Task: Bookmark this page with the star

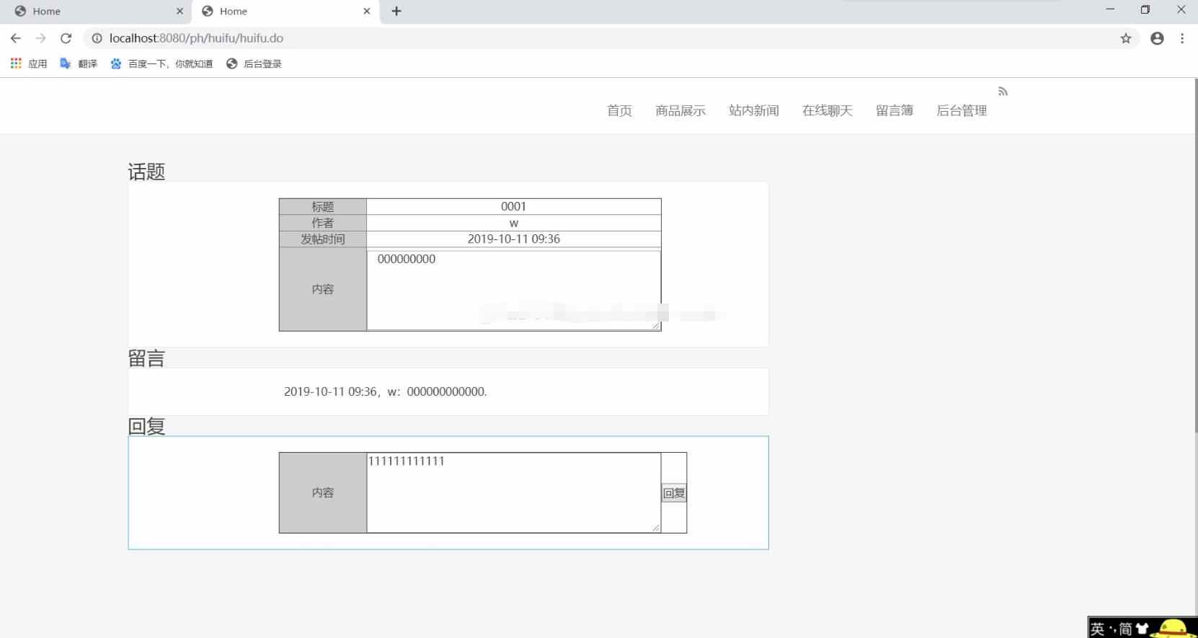Action: tap(1126, 38)
